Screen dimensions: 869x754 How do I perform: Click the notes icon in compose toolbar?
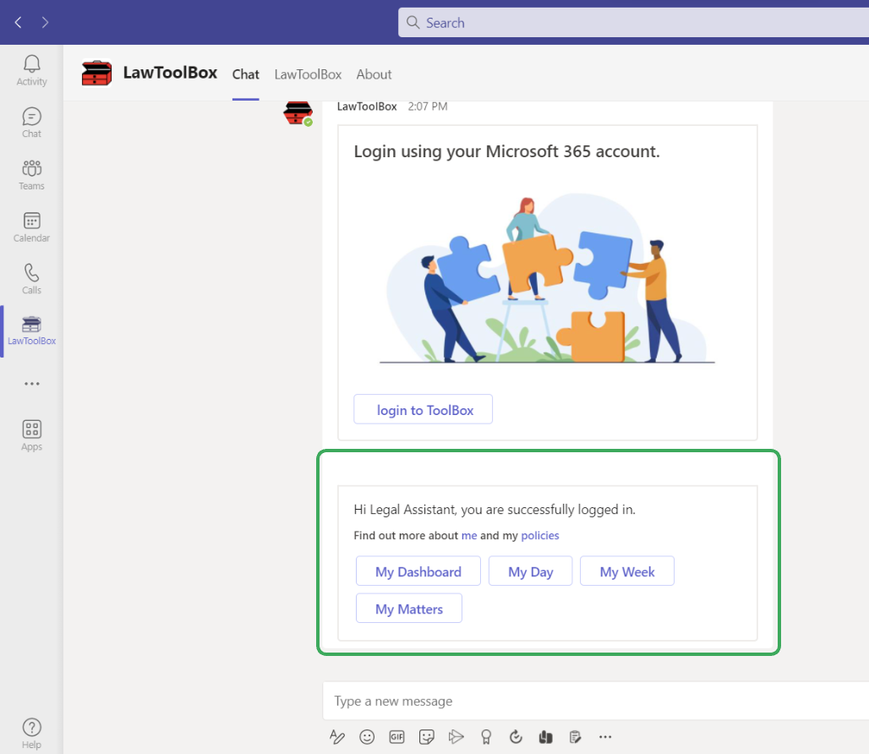pyautogui.click(x=576, y=737)
